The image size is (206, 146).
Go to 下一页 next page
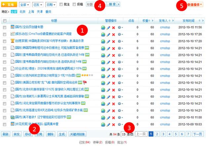coord(198,134)
